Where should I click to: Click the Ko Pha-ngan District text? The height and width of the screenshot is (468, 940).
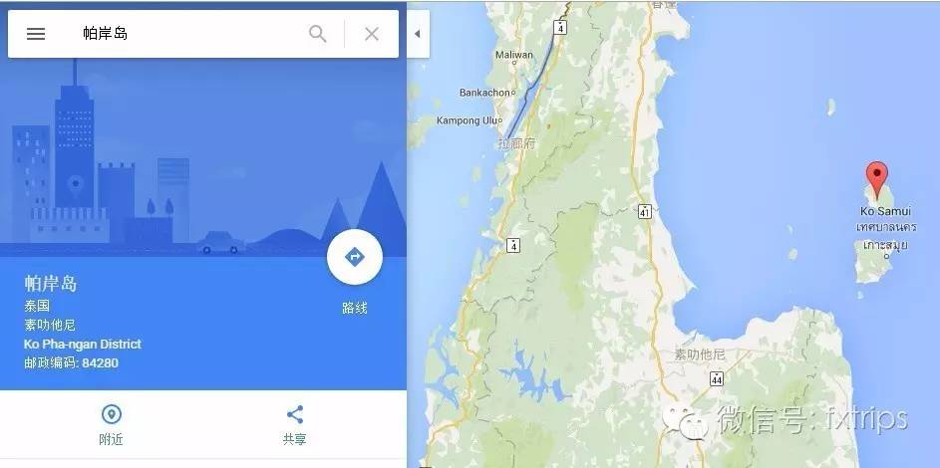(x=83, y=345)
